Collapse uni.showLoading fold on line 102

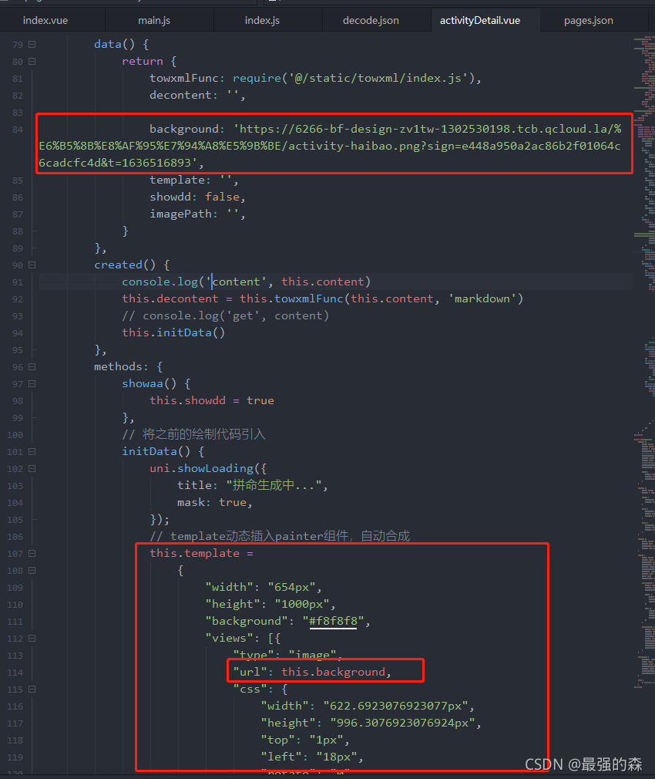click(x=32, y=468)
